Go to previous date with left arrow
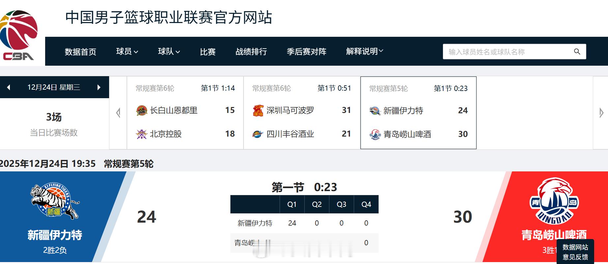 [9, 87]
